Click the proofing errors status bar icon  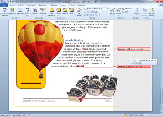[x=24, y=115]
